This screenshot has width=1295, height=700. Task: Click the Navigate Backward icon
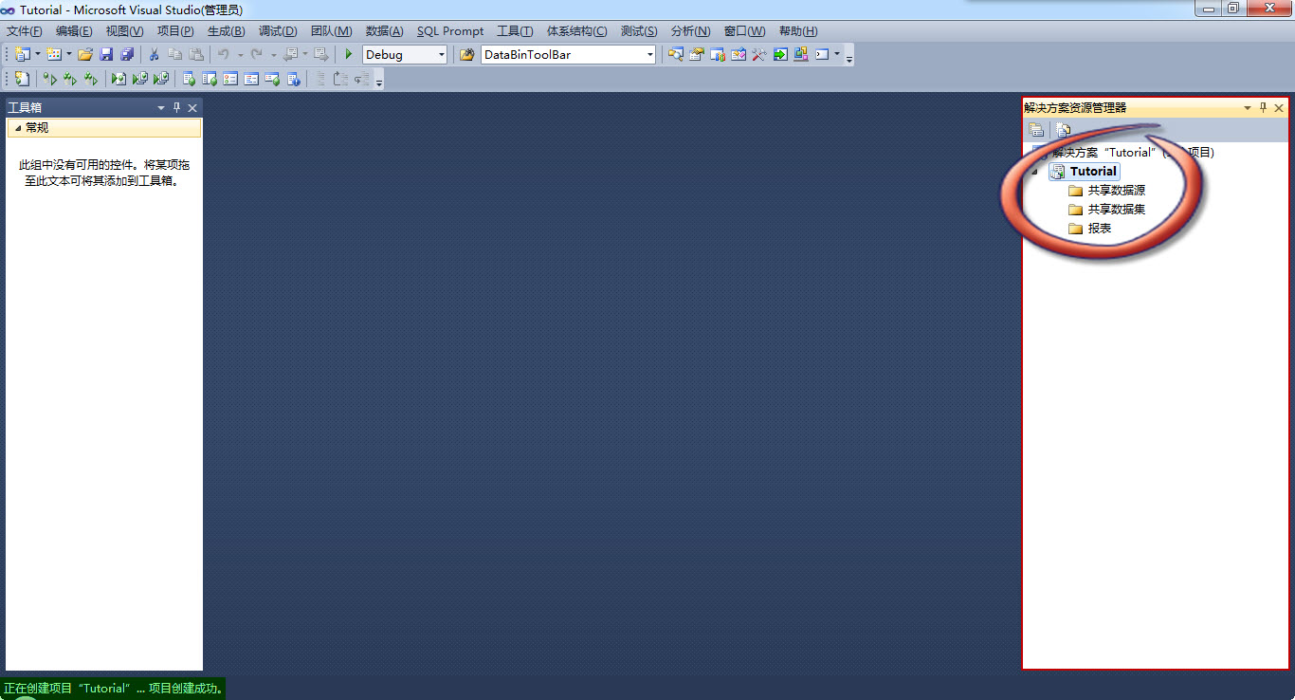[290, 55]
